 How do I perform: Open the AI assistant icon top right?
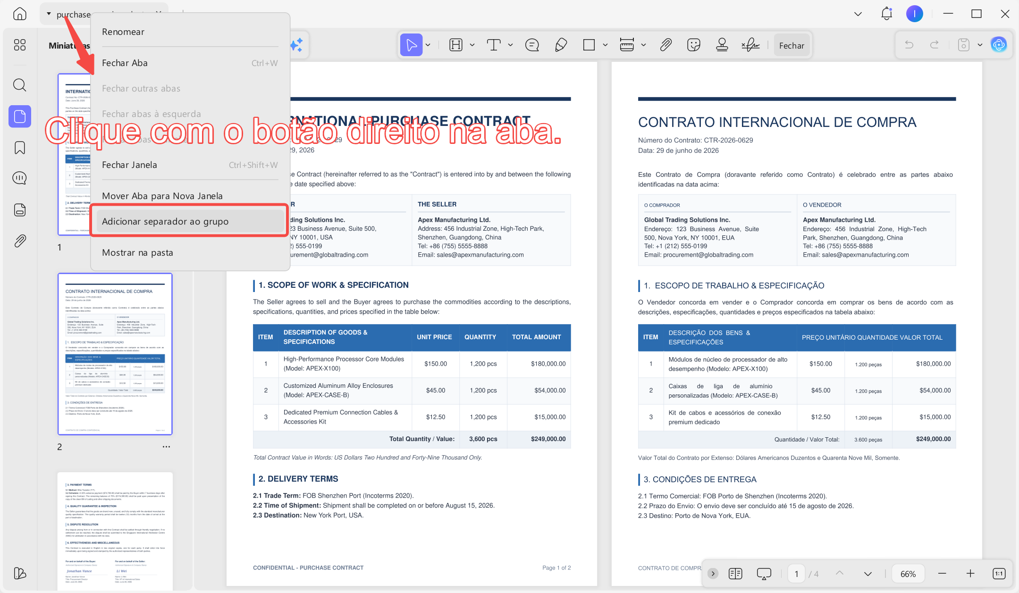pyautogui.click(x=999, y=45)
